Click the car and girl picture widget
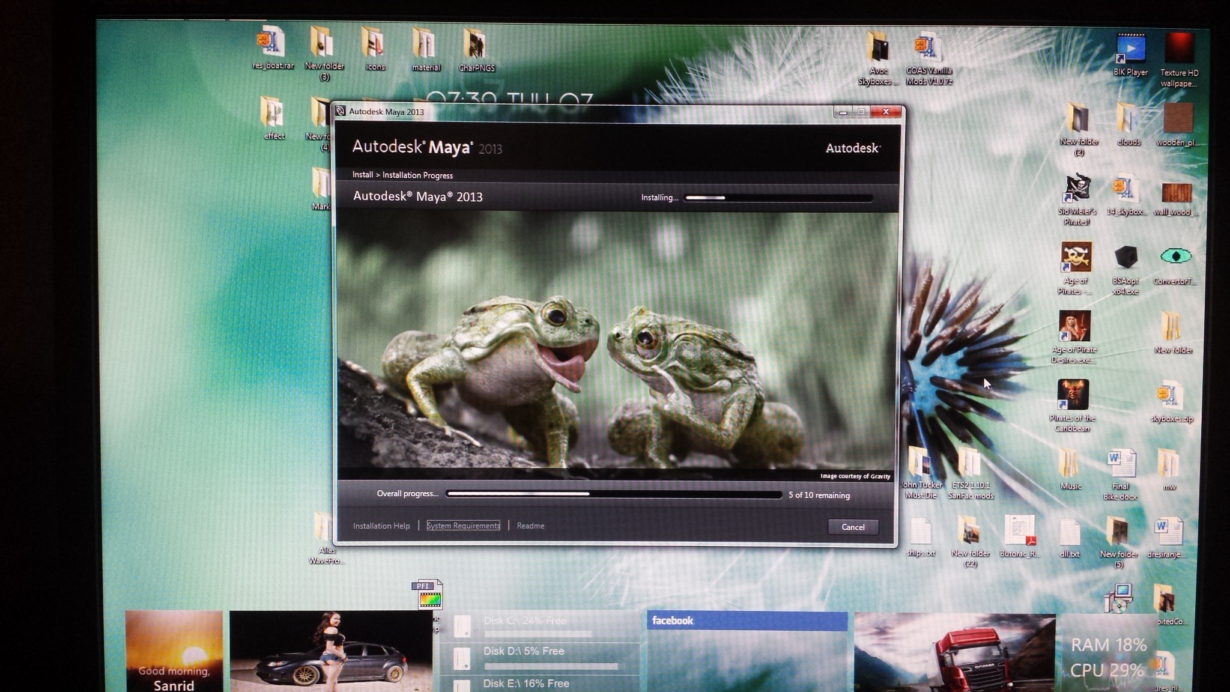This screenshot has height=692, width=1230. (331, 651)
